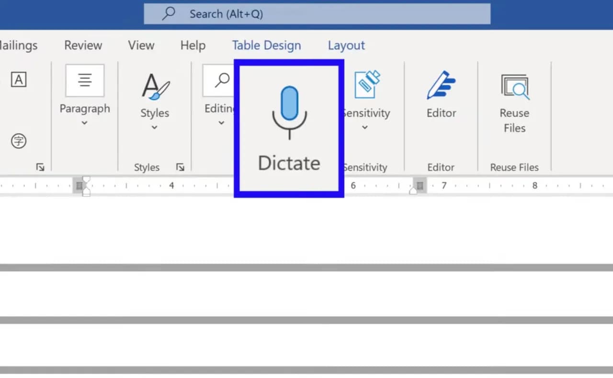Go to the Layout tab
Viewport: 613px width, 378px height.
[x=346, y=45]
